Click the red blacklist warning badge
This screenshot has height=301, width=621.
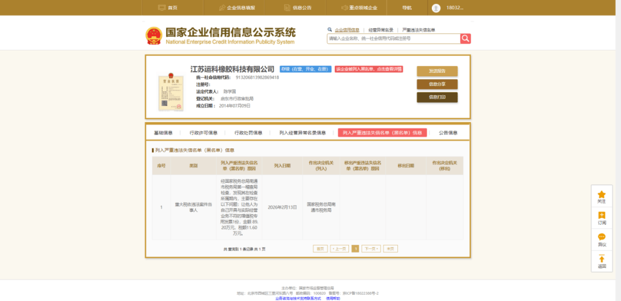[369, 69]
